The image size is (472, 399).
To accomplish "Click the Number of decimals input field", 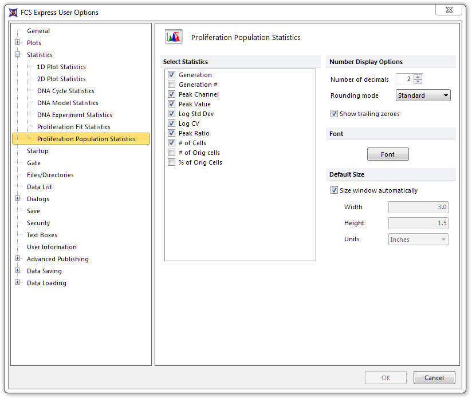I will click(x=404, y=79).
